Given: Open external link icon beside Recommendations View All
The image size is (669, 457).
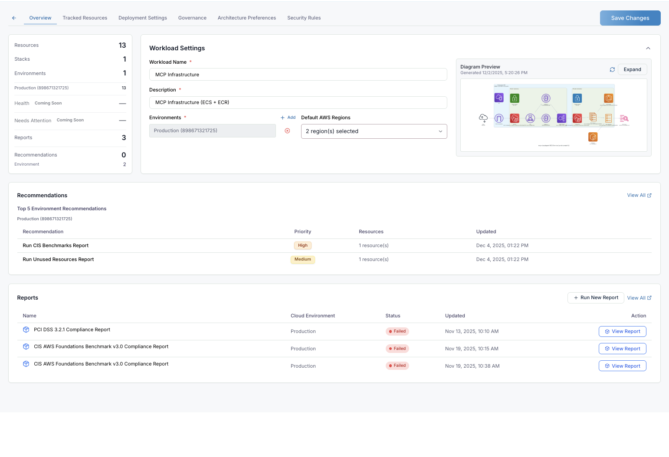Looking at the screenshot, I should pos(649,196).
